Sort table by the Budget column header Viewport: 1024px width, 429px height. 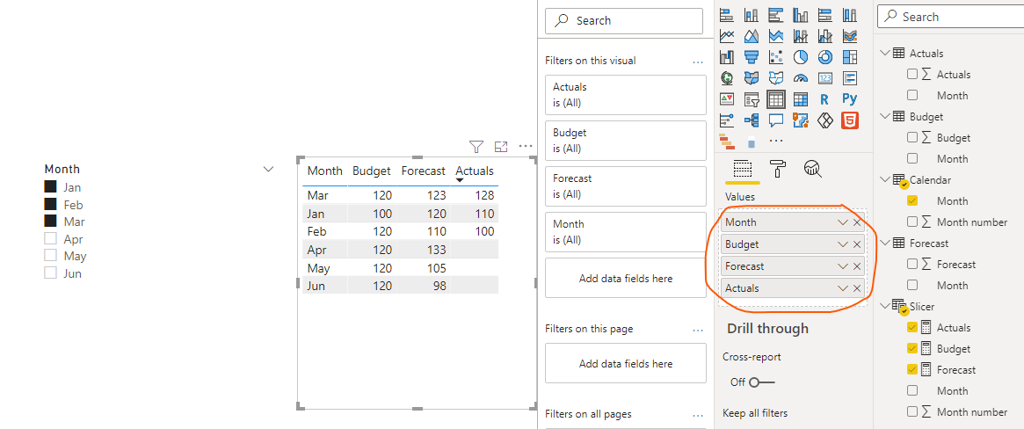point(371,171)
